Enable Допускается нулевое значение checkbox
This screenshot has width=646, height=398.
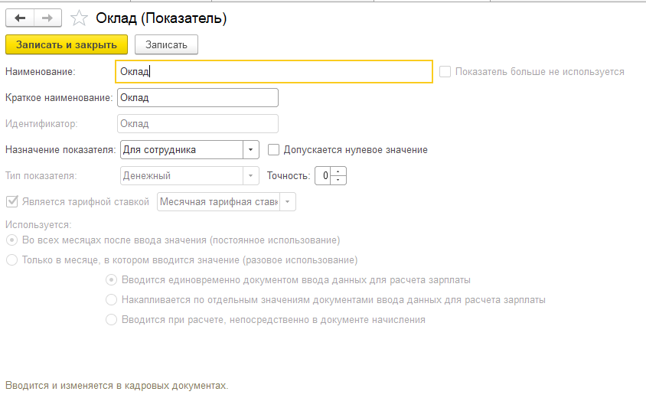coord(273,149)
